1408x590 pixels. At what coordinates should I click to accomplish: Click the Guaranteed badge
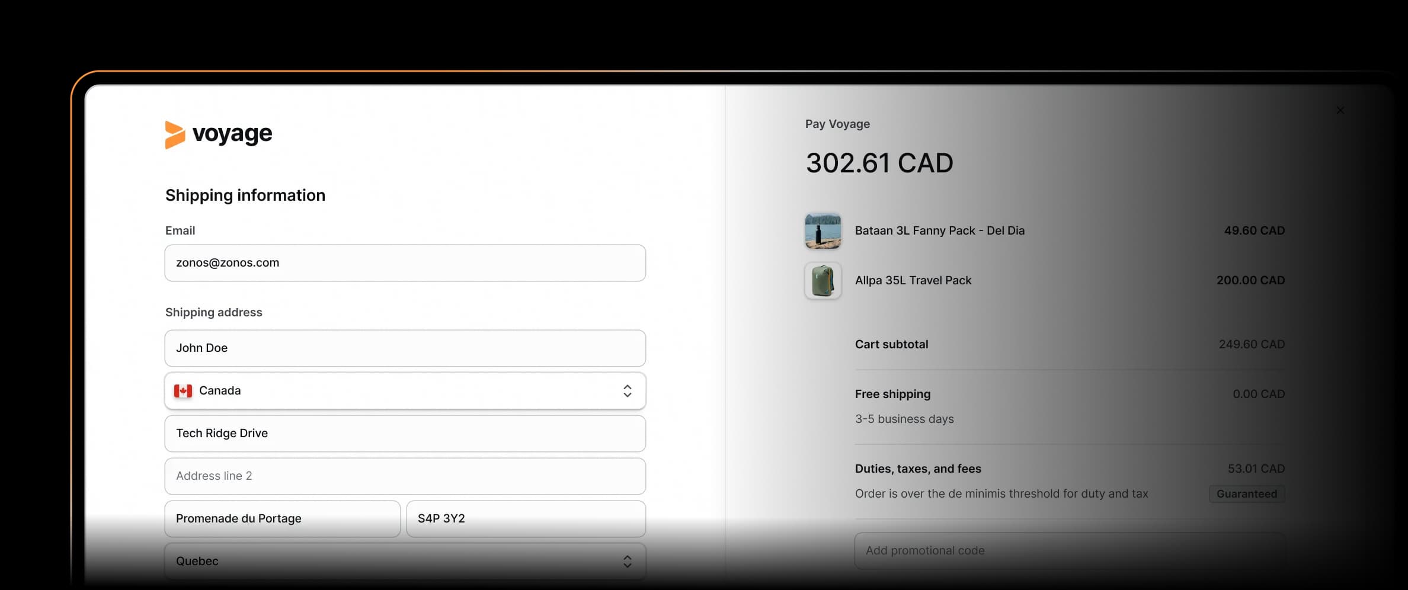pos(1246,494)
